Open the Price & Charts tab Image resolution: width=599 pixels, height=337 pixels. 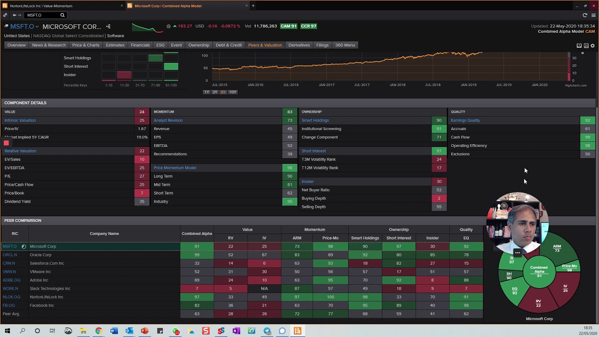tap(86, 45)
